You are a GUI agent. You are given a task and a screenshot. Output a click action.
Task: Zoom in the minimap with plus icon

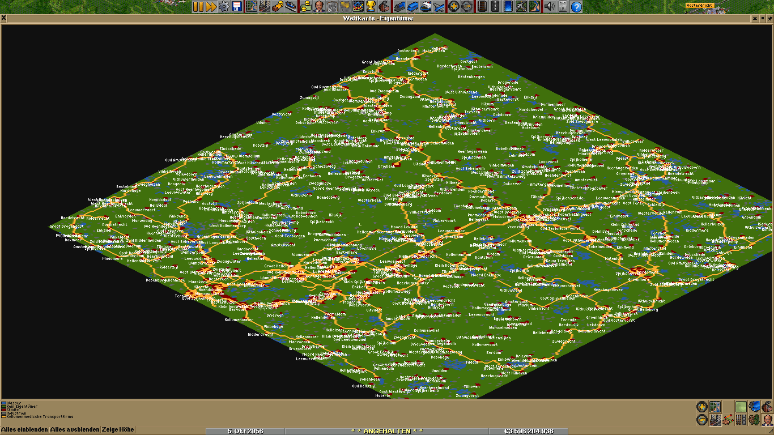pyautogui.click(x=702, y=407)
